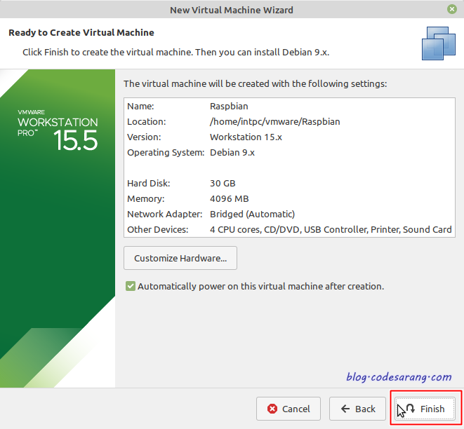Click the Cancel button's red X icon
The image size is (464, 429).
(x=272, y=409)
